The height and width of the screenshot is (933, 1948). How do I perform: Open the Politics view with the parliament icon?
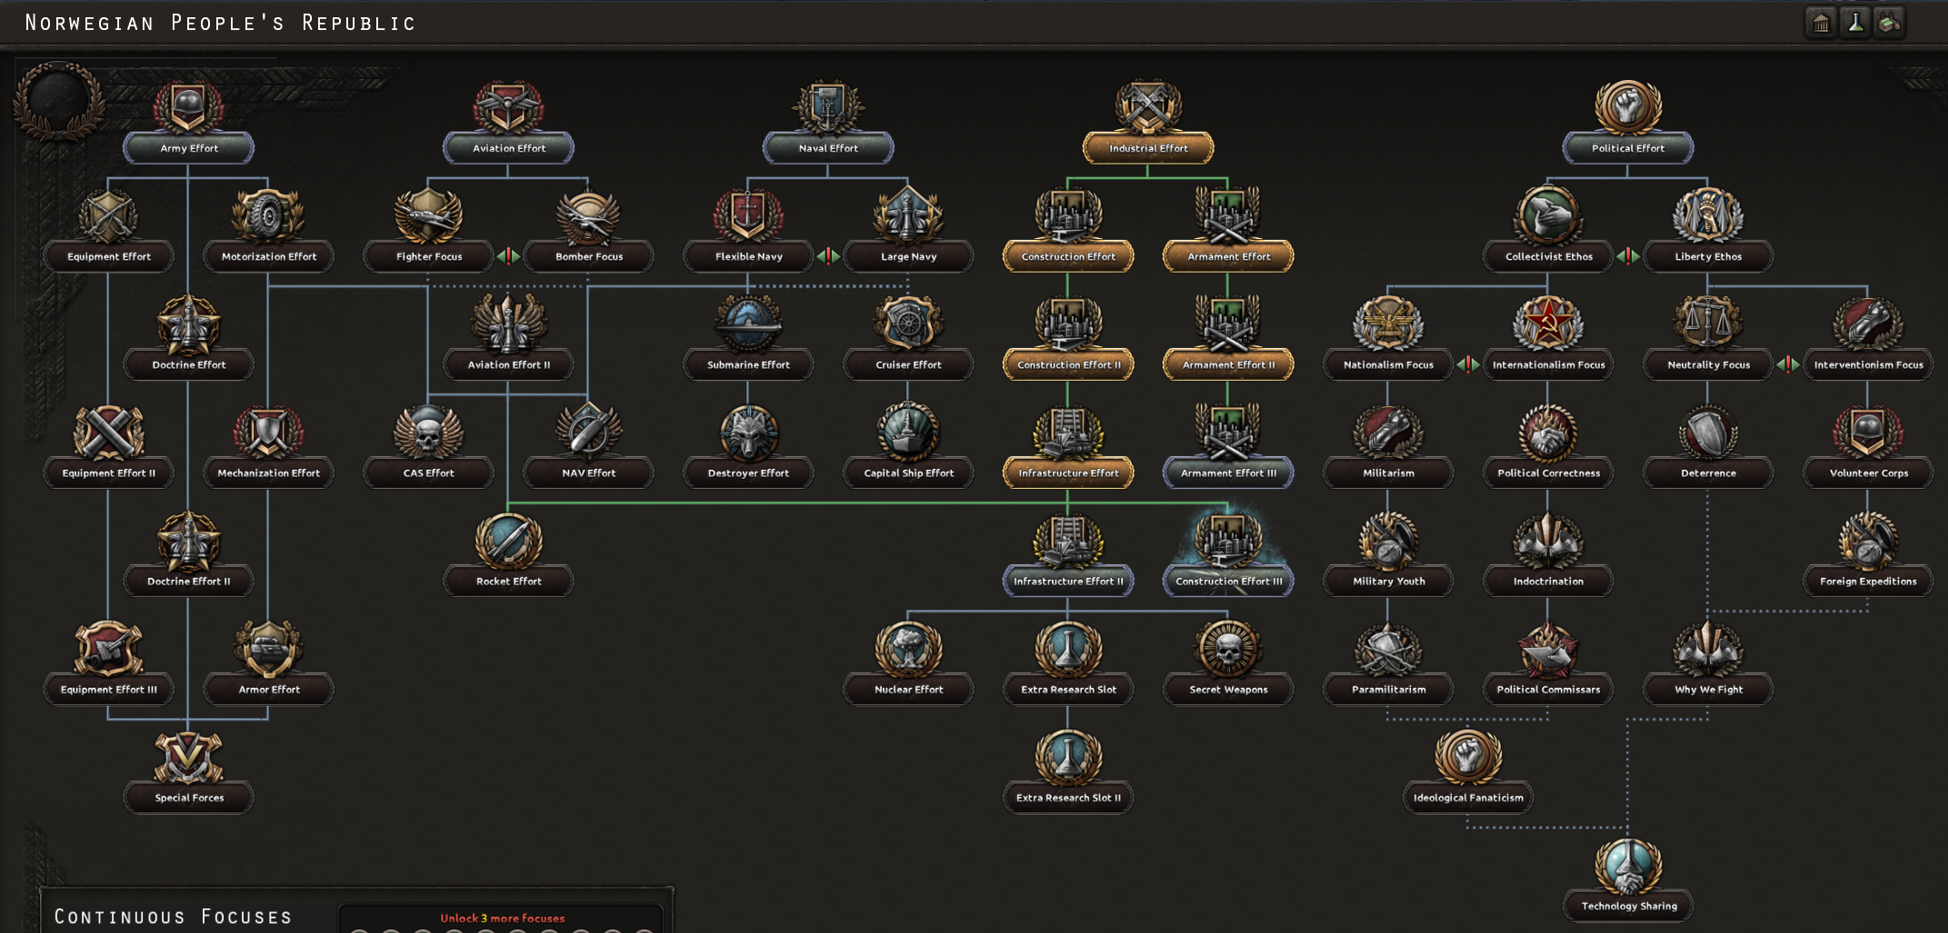[1821, 23]
